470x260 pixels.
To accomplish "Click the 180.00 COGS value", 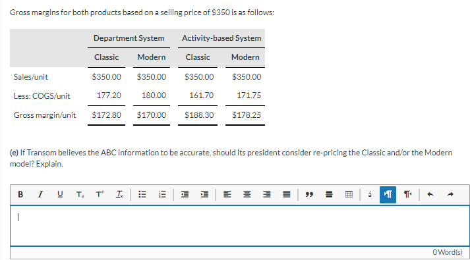I will pos(154,95).
